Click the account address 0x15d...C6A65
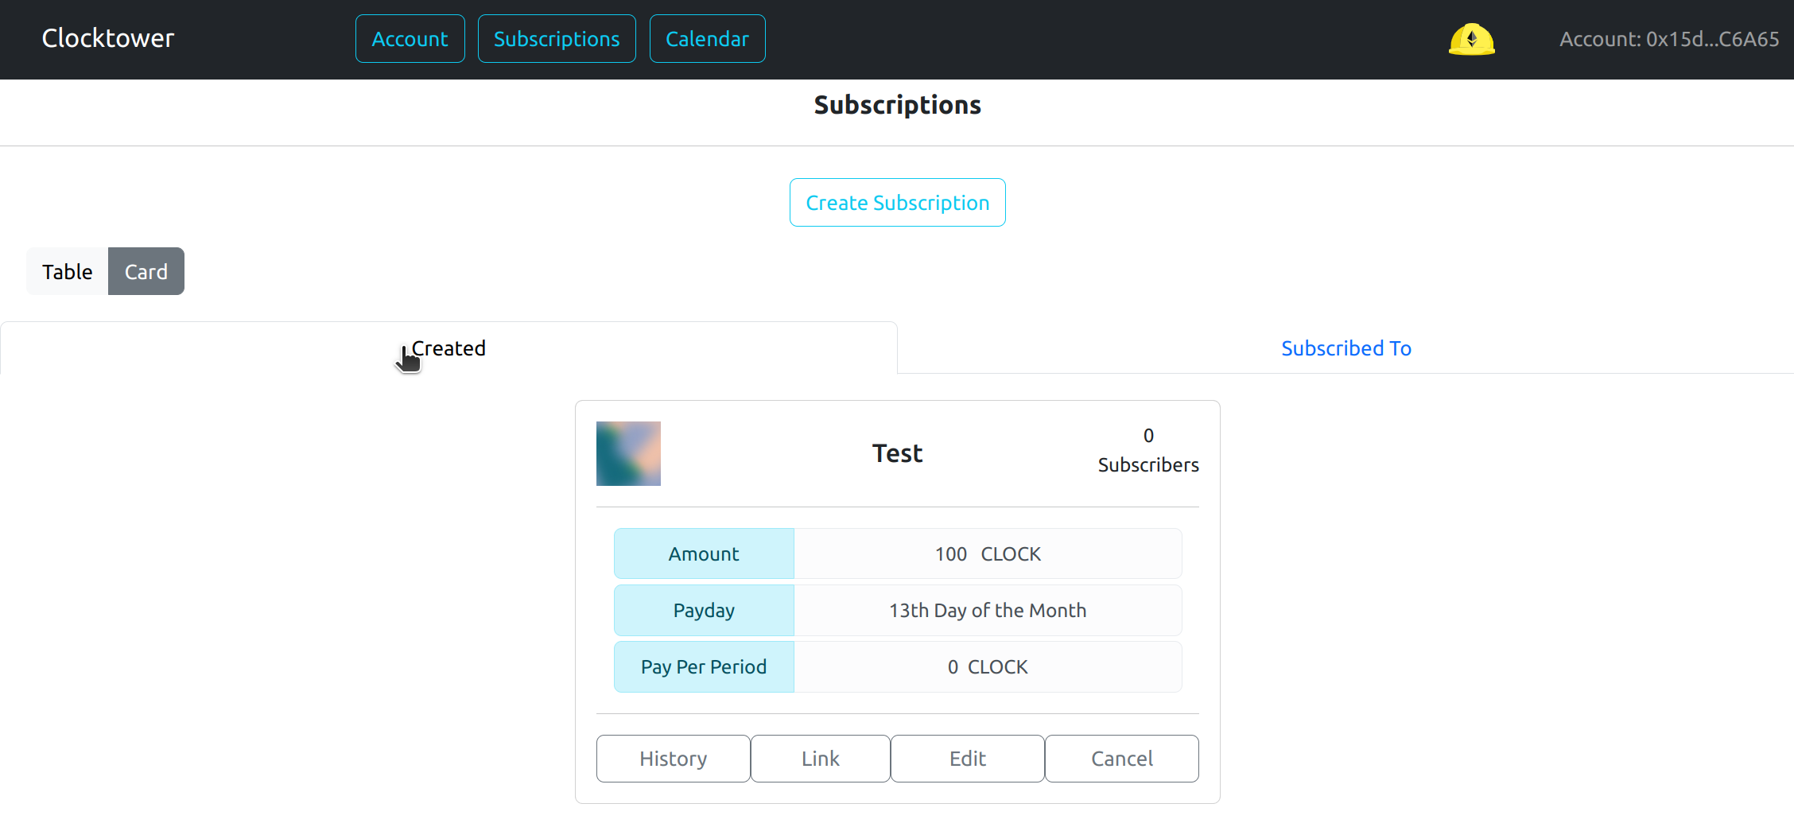This screenshot has height=831, width=1794. click(1668, 39)
